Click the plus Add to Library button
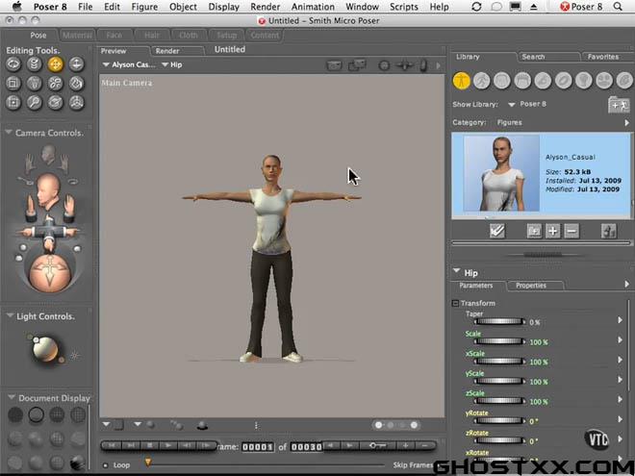Viewport: 635px width, 476px height. [x=553, y=231]
